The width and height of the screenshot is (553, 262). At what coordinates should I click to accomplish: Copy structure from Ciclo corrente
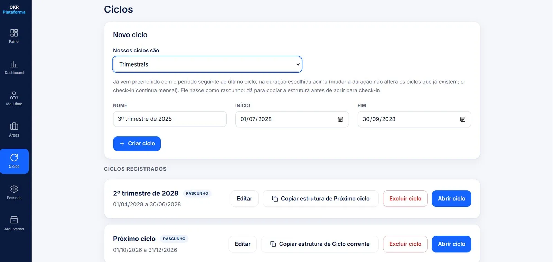(320, 244)
